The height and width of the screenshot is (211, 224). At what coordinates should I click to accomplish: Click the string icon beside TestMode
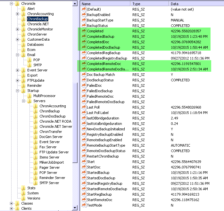click(x=84, y=205)
